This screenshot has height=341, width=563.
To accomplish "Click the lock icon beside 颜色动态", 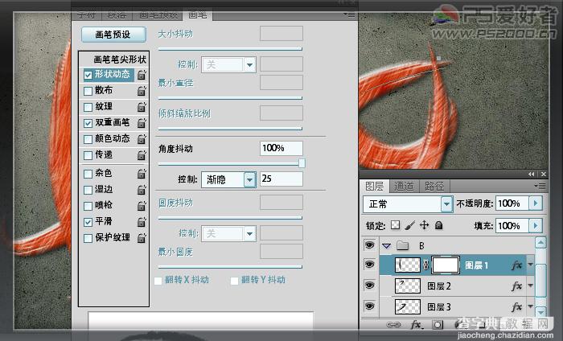I will point(142,139).
